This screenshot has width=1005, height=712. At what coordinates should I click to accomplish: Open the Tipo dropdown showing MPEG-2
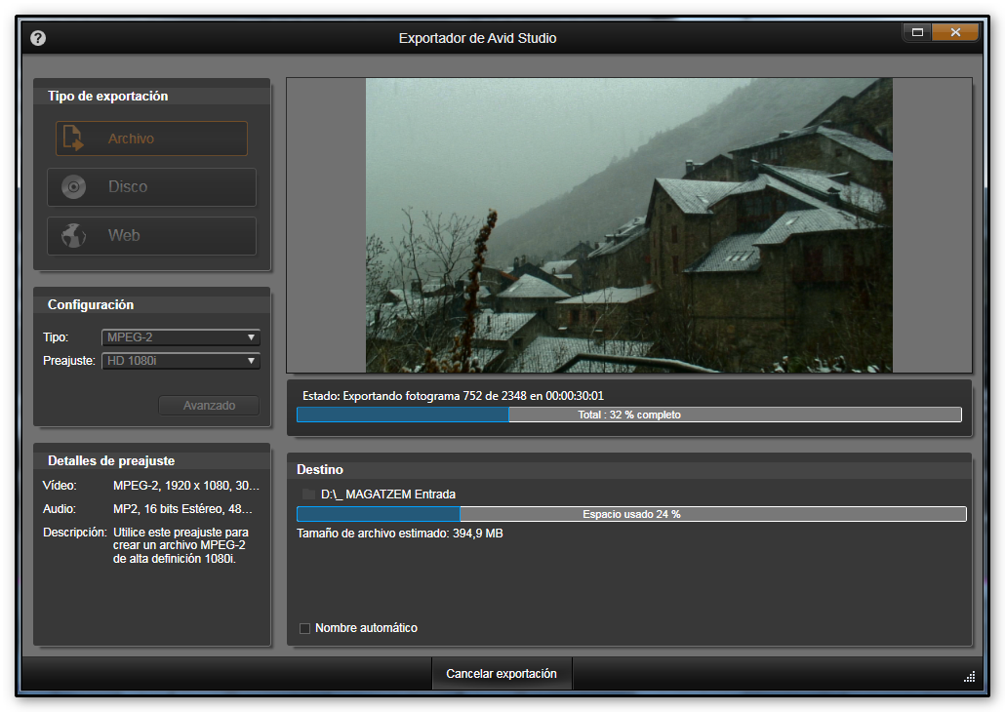(x=181, y=337)
